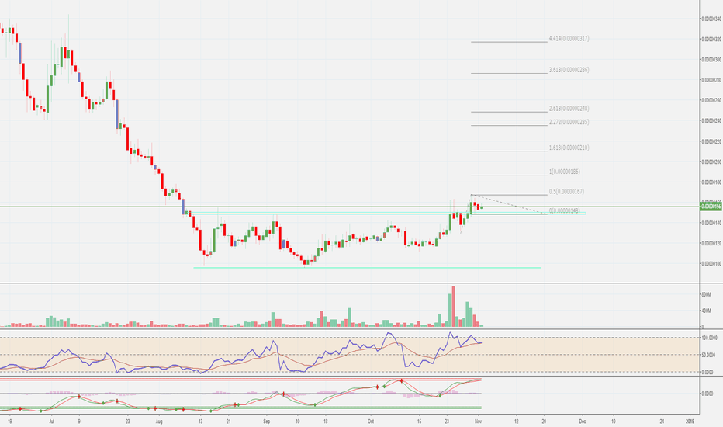Click price axis label 0.00000300
This screenshot has width=723, height=427.
point(711,60)
